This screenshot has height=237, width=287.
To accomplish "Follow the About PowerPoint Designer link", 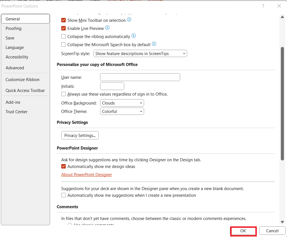I will point(87,175).
